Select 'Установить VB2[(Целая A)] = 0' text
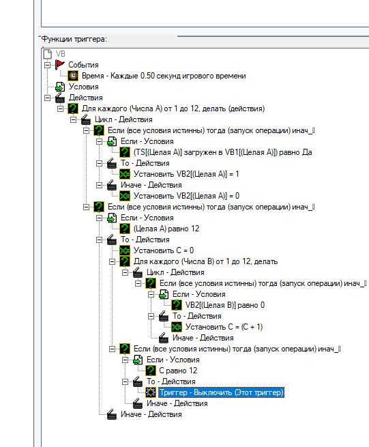 [x=187, y=196]
